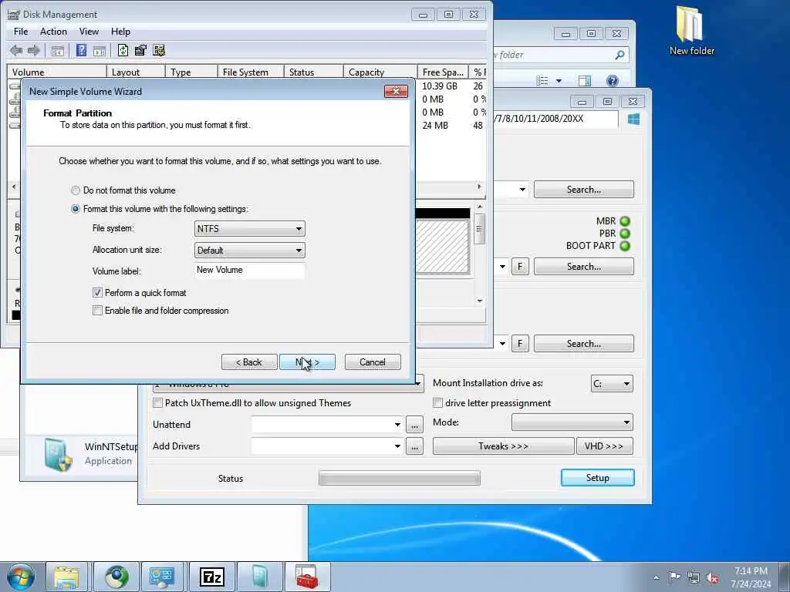Open Tweaks >>> in WinNTSetup
Image resolution: width=790 pixels, height=592 pixels.
pyautogui.click(x=503, y=446)
